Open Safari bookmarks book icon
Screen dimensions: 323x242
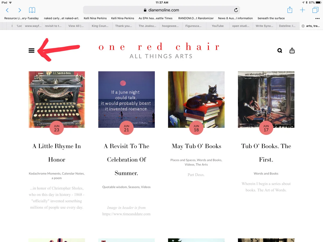32,10
